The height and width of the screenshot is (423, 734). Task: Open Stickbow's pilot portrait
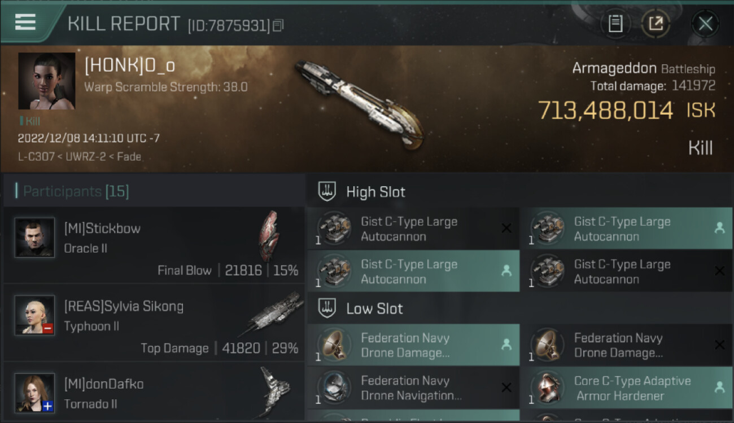point(35,237)
